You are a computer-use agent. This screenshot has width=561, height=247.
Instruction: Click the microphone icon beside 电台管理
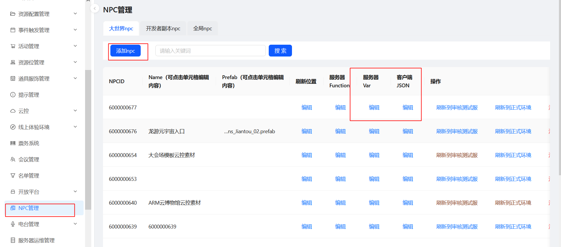[13, 224]
